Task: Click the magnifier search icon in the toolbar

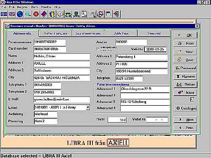Action: click(28, 14)
